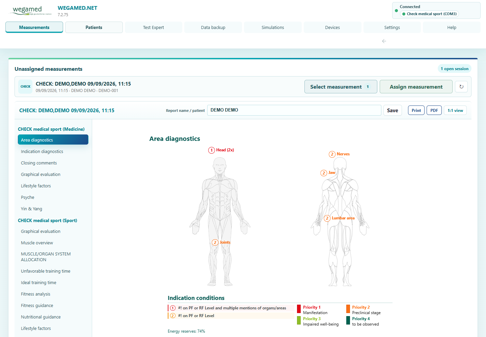The height and width of the screenshot is (337, 486).
Task: Click the green connection status dot
Action: [396, 10]
